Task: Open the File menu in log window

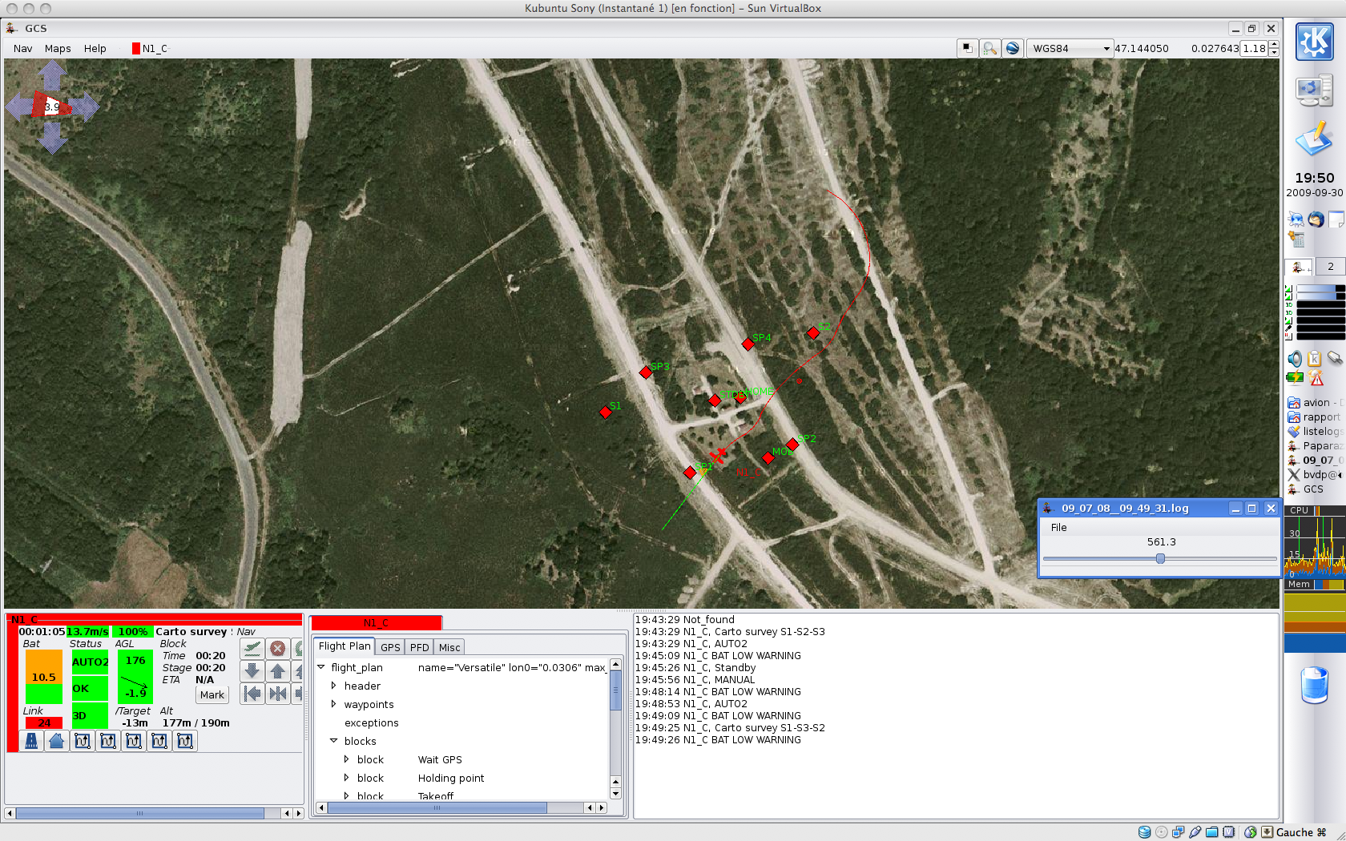Action: (1058, 528)
